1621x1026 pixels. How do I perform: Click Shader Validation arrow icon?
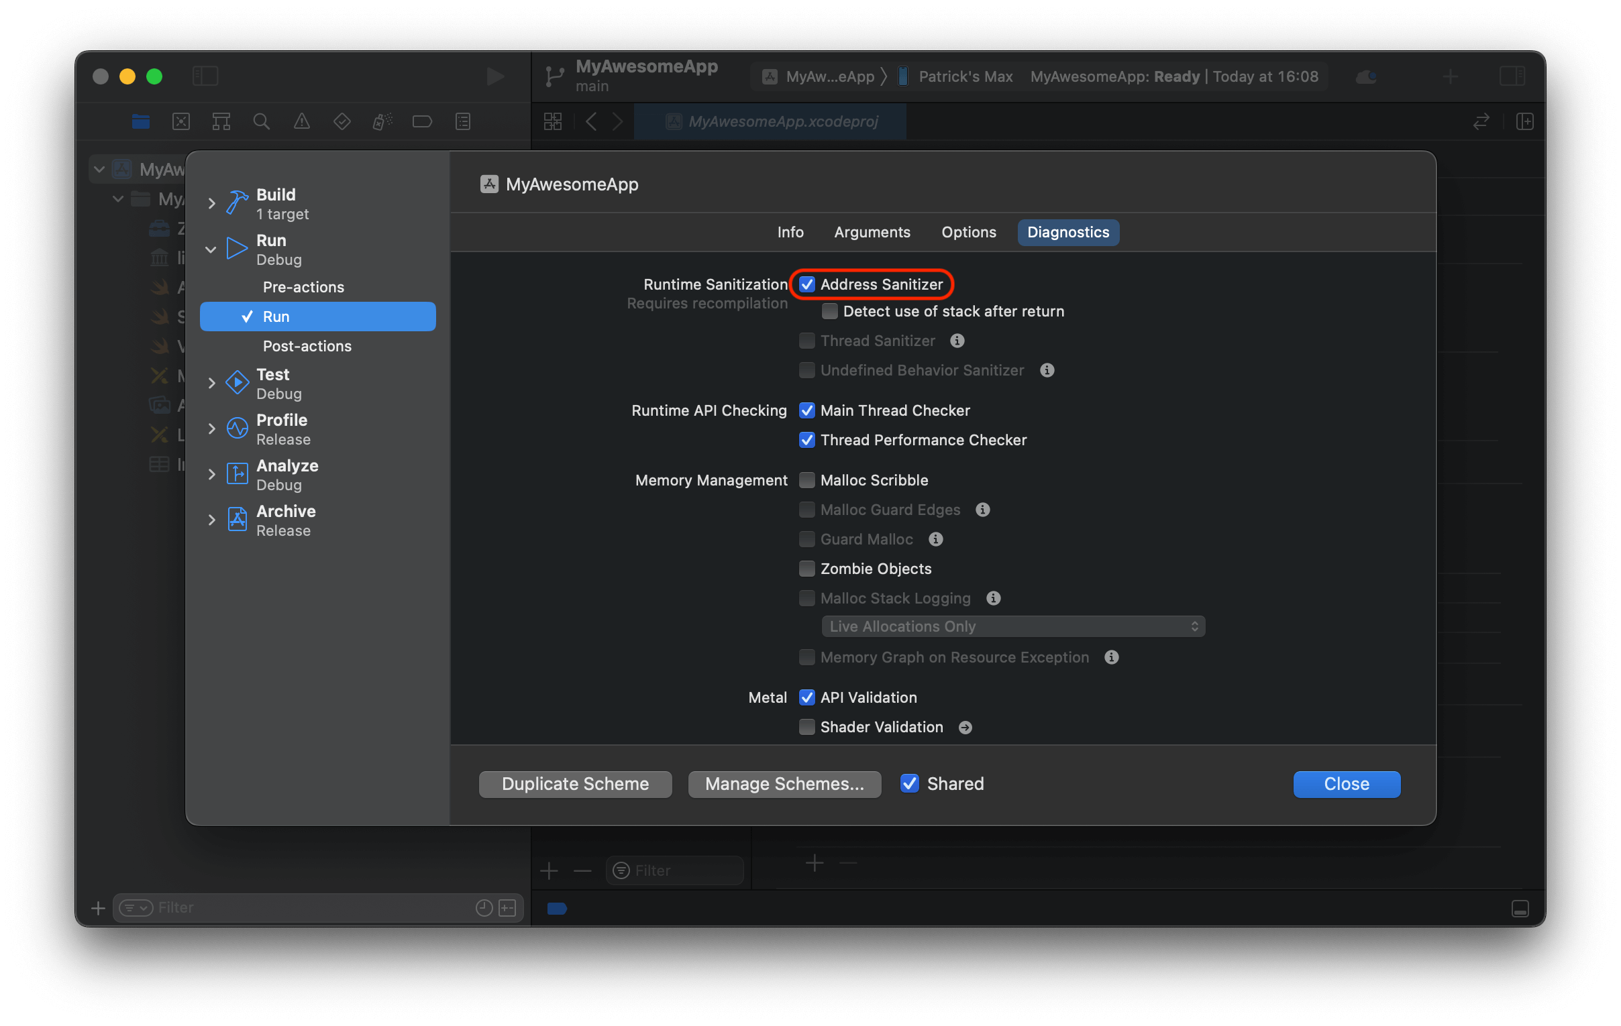pos(965,728)
